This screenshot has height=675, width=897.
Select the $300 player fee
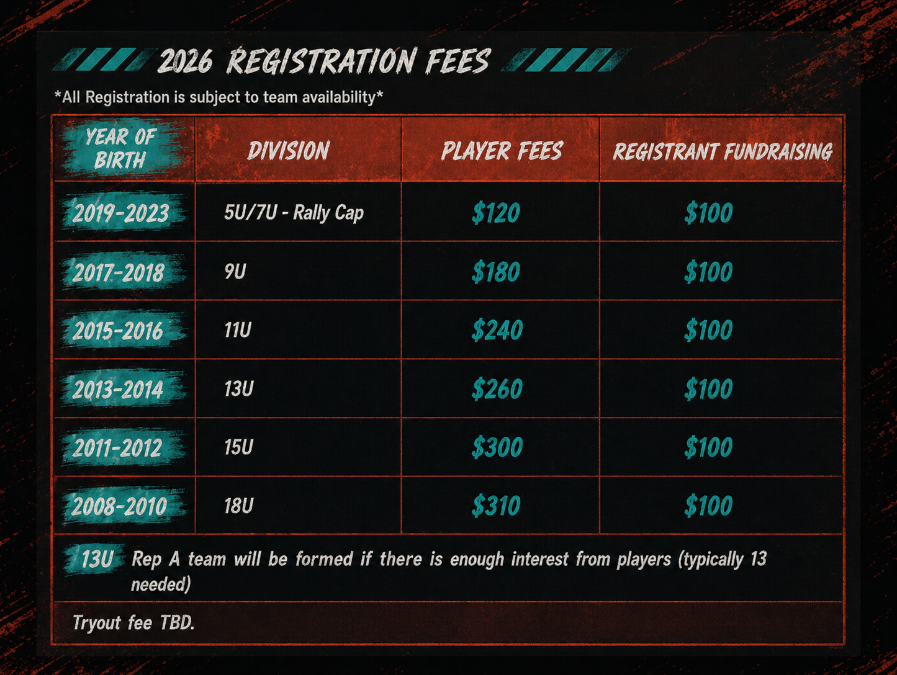[497, 447]
